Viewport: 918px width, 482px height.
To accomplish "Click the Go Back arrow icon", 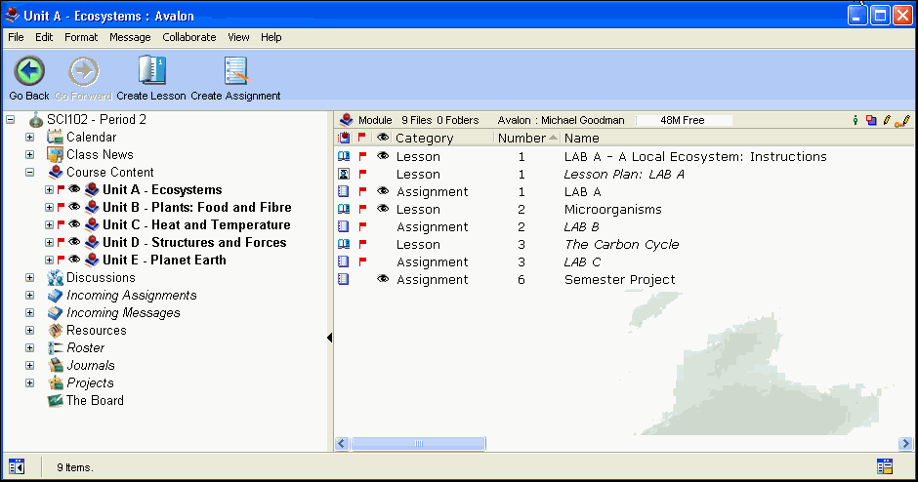I will pyautogui.click(x=29, y=72).
